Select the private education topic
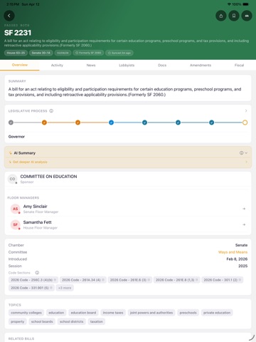The image size is (256, 342). 217,313
